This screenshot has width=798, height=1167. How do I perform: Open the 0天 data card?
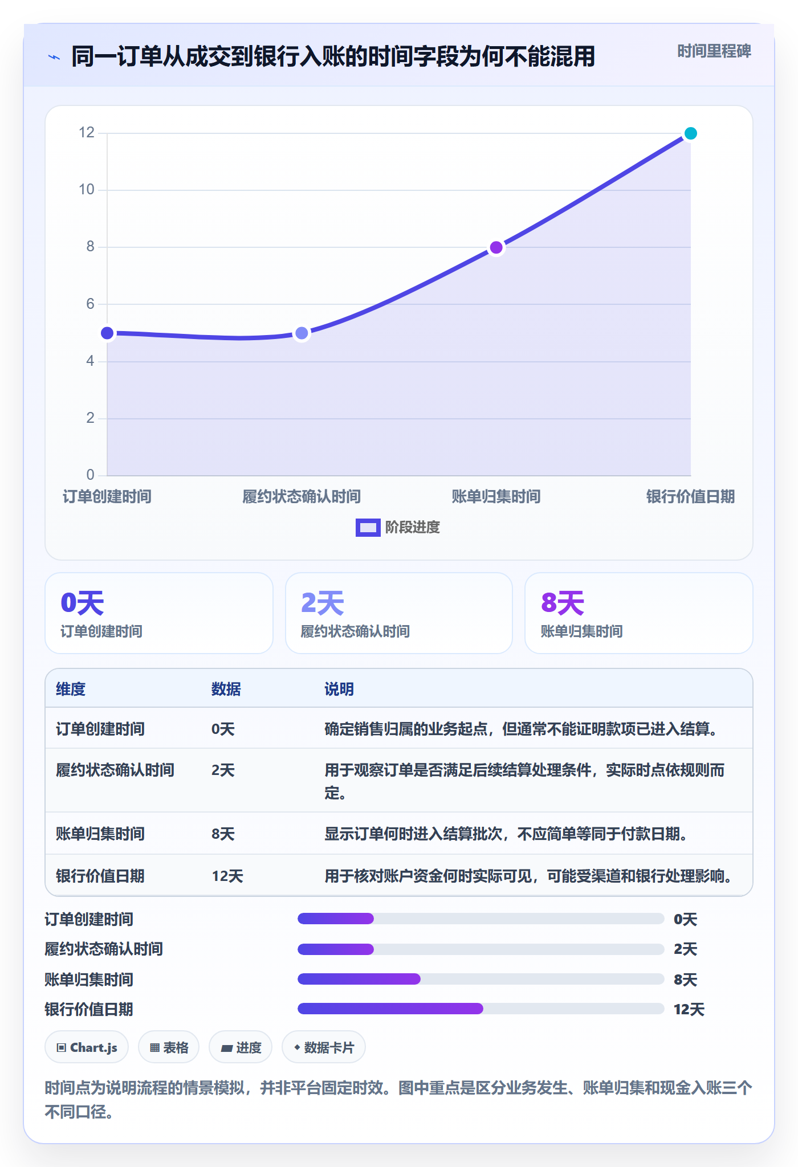159,613
